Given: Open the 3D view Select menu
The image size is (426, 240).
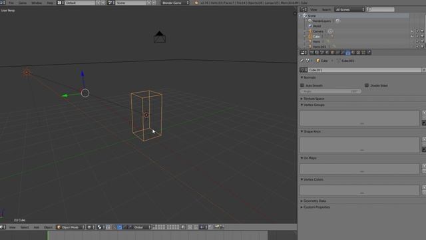Looking at the screenshot, I should point(25,227).
